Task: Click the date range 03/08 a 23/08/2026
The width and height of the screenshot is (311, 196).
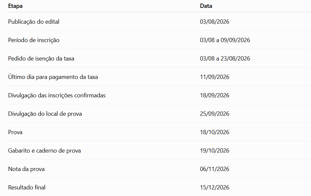Action: pos(225,59)
